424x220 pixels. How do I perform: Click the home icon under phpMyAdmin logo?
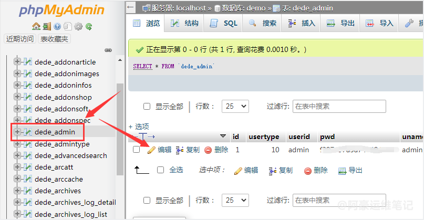coord(36,26)
